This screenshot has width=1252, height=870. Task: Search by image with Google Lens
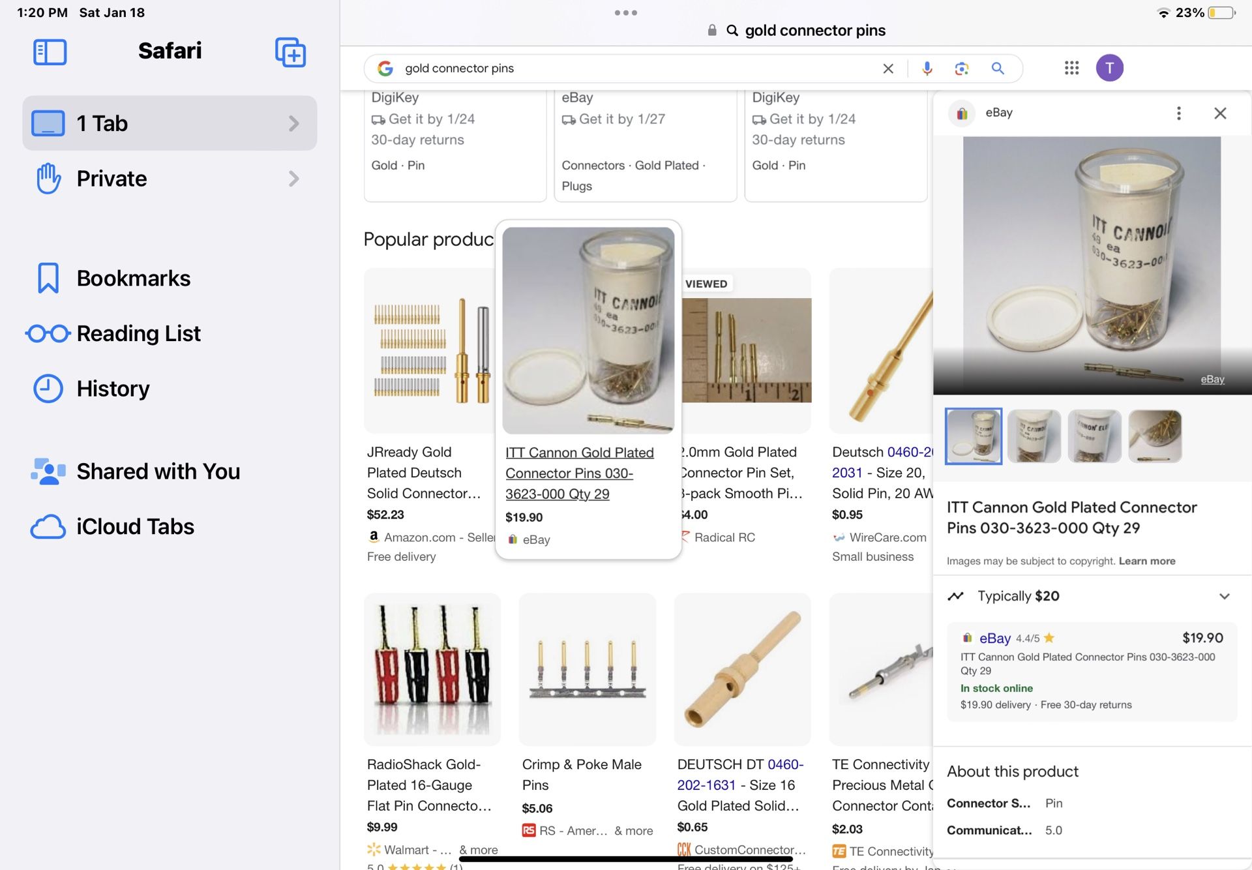point(961,68)
